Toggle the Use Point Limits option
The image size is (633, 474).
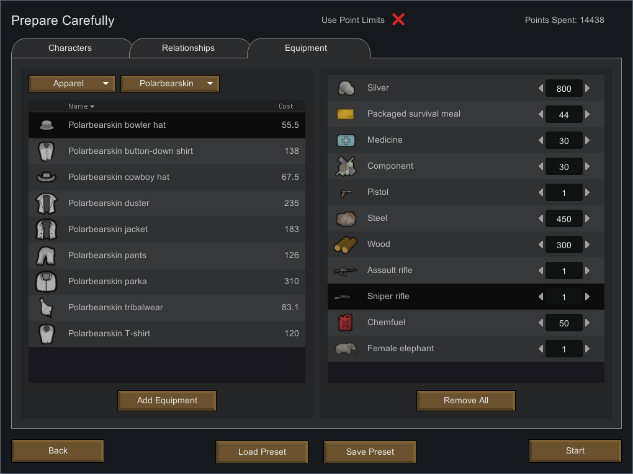pyautogui.click(x=398, y=20)
